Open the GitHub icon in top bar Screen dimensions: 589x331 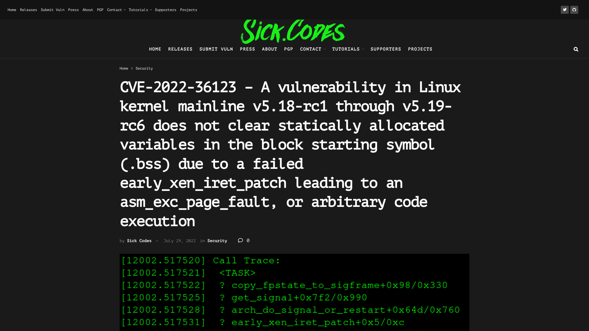tap(574, 10)
